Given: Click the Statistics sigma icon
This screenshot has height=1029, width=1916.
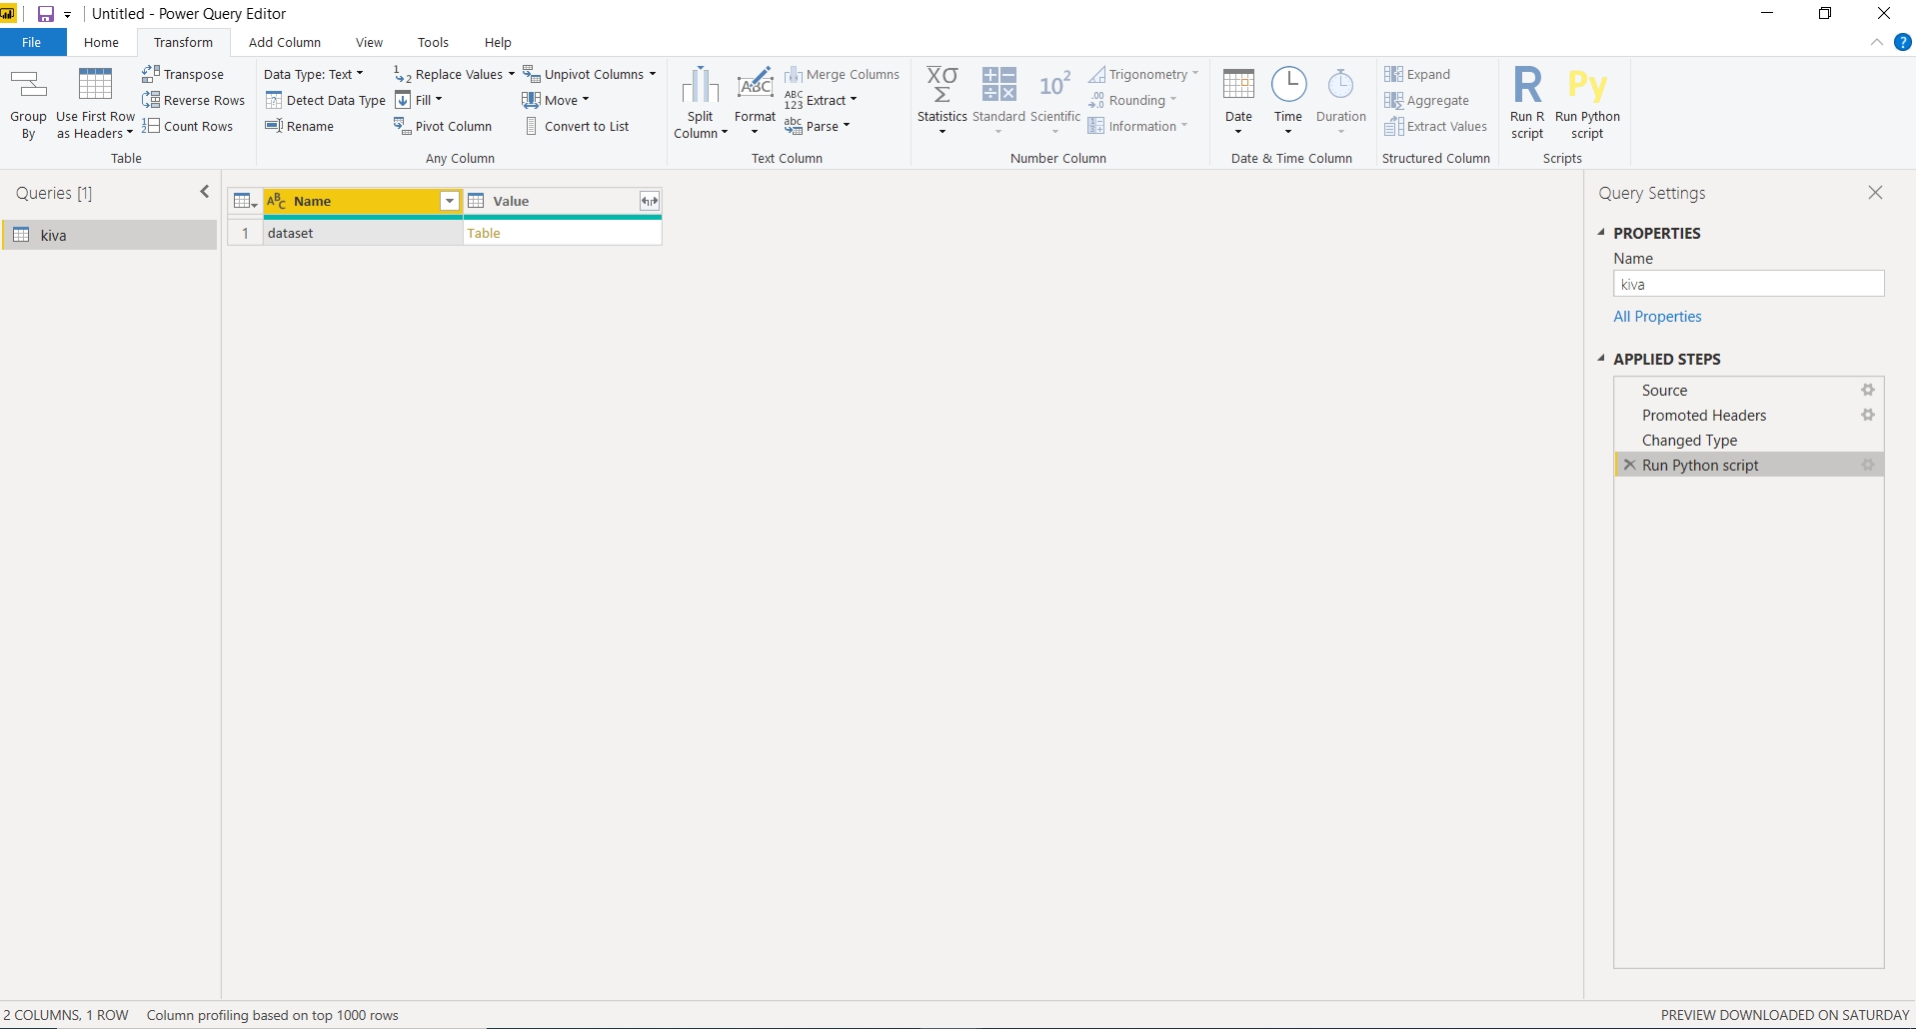Looking at the screenshot, I should (x=942, y=86).
